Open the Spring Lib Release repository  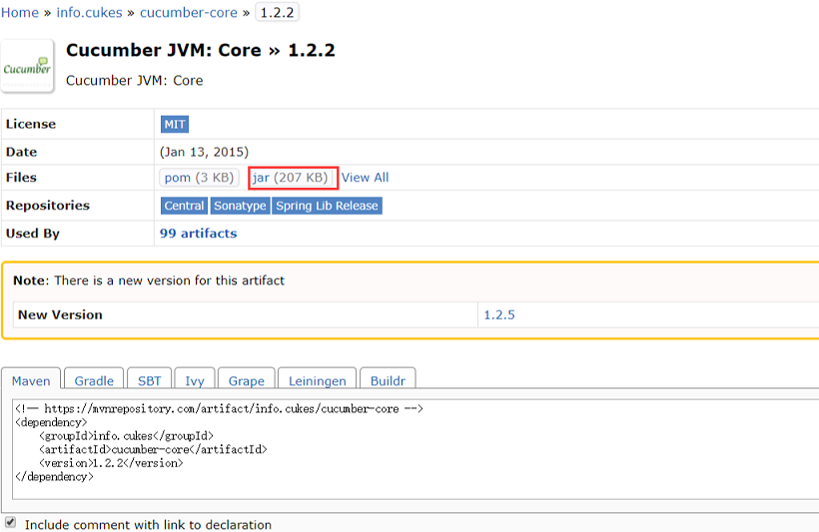(x=327, y=206)
